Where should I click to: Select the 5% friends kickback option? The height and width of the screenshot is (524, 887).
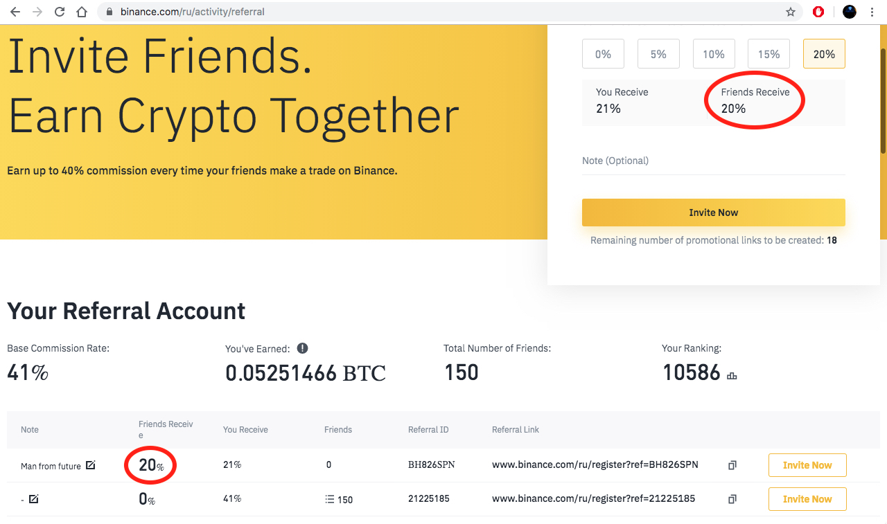(658, 54)
